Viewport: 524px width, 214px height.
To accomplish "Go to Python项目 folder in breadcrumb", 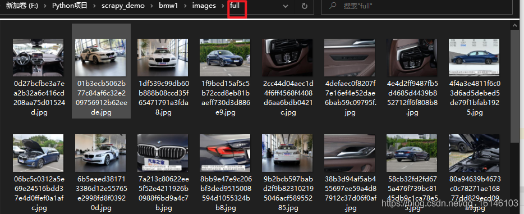I will (x=70, y=6).
